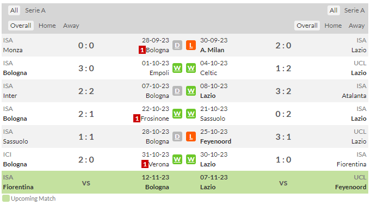Select the right-side Away filter
The image size is (371, 211).
click(356, 26)
